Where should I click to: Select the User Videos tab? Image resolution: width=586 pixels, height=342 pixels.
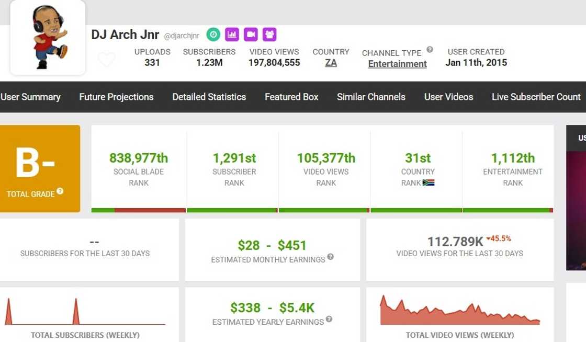448,97
